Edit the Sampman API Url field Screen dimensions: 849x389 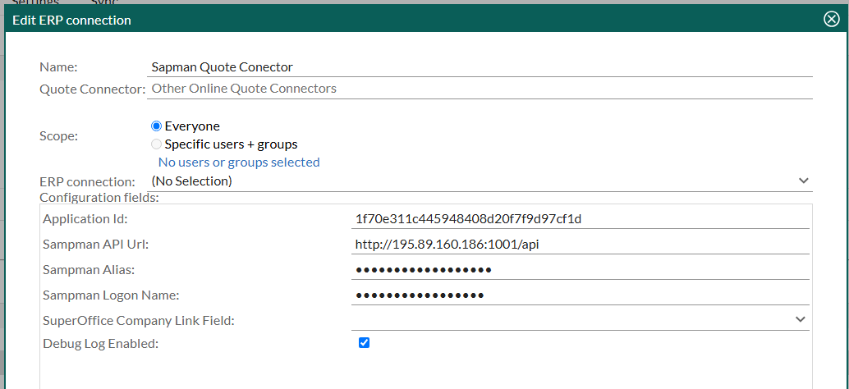click(580, 245)
